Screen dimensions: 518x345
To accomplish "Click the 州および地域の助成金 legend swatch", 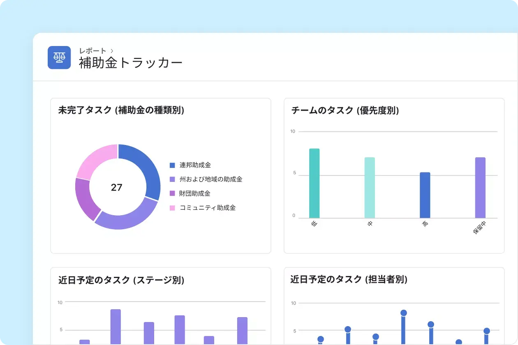I will point(172,179).
